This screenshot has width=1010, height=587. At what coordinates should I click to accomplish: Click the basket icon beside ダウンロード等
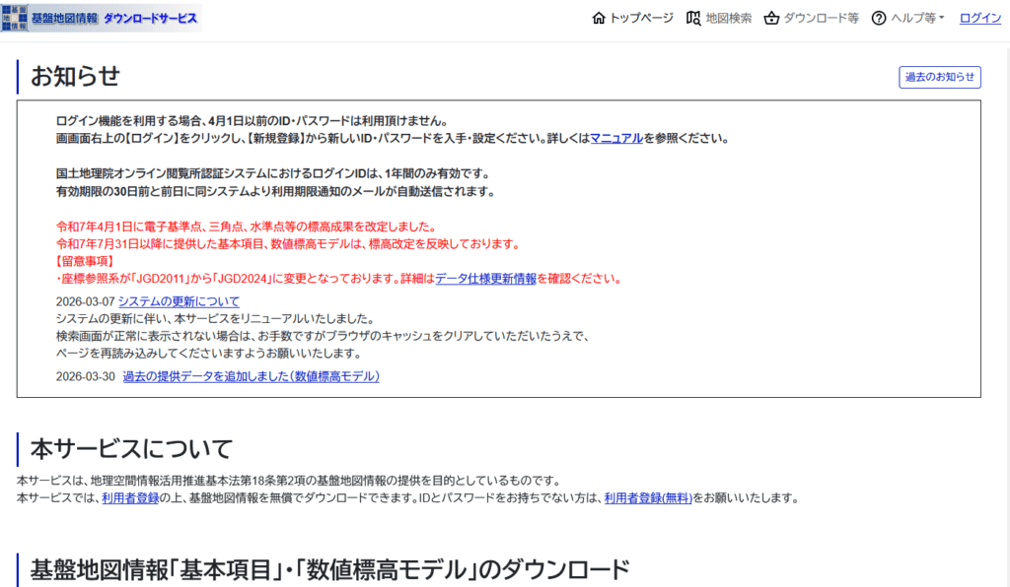click(771, 18)
